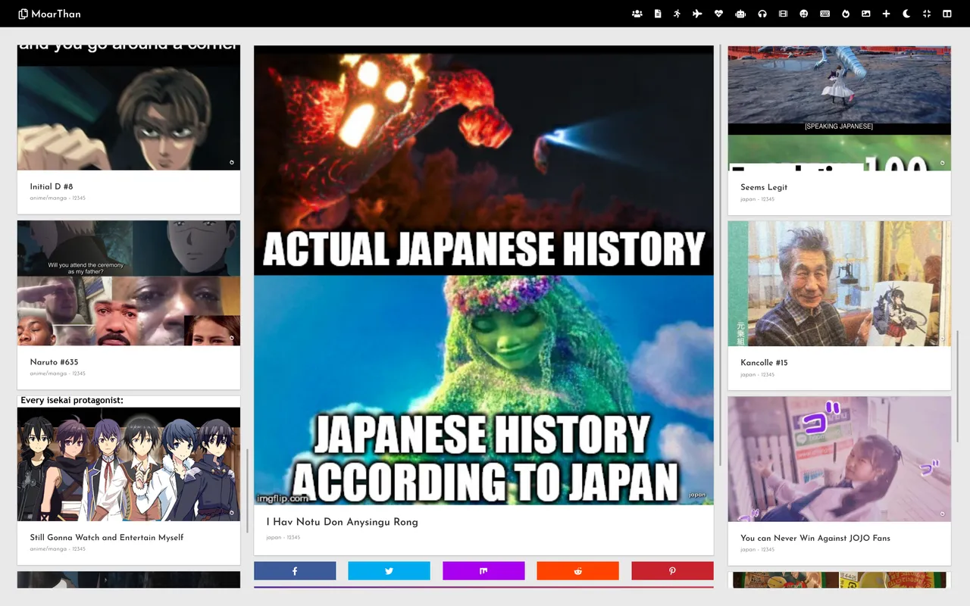
Task: Click the keyboard icon
Action: coord(824,14)
